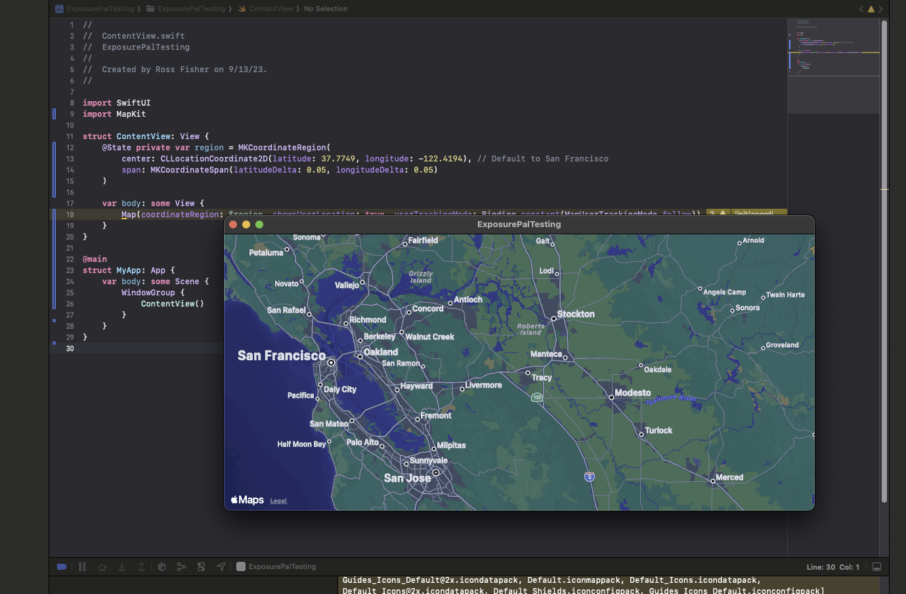Click the Legal link in the map
The width and height of the screenshot is (906, 594).
pos(278,501)
